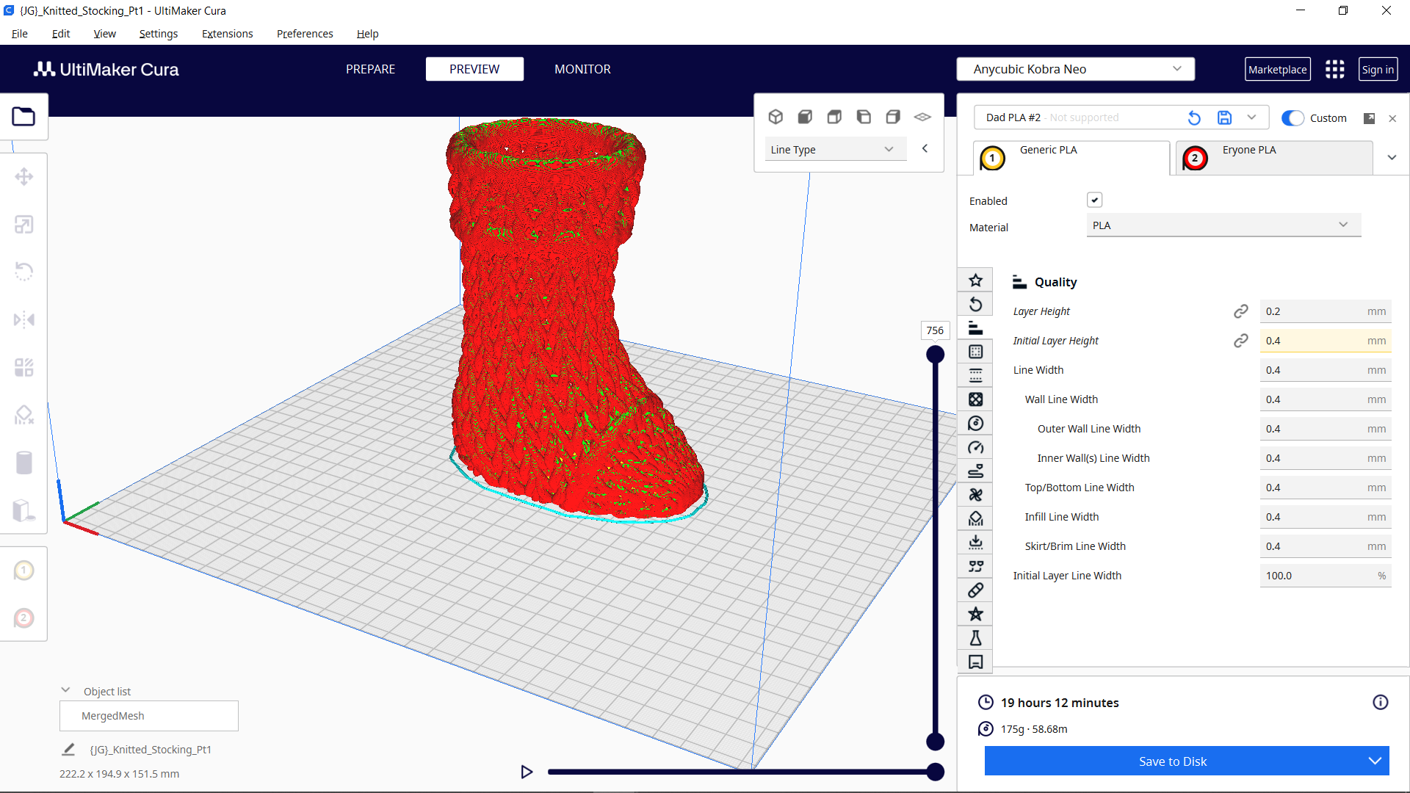The height and width of the screenshot is (793, 1410).
Task: Click the Save to Disk button
Action: pyautogui.click(x=1173, y=761)
